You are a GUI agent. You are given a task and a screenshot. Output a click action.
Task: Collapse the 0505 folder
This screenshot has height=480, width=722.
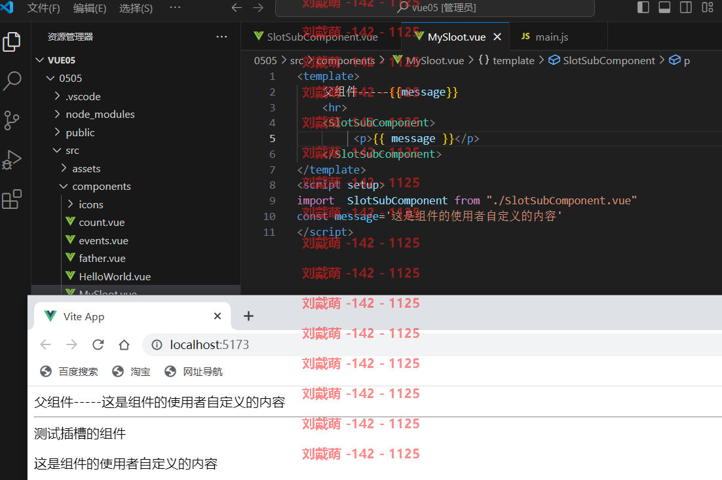137,78
